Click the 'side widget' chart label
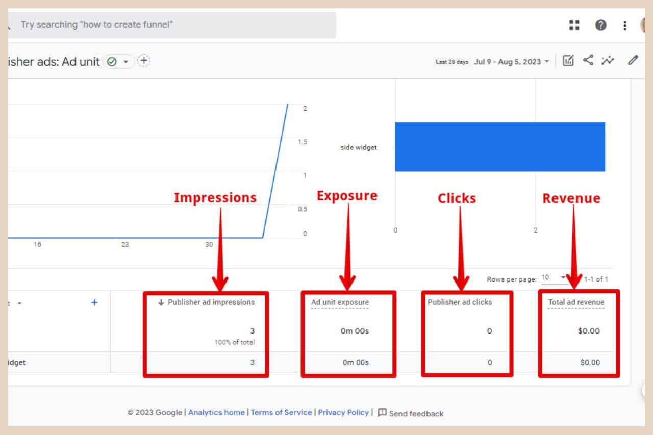The height and width of the screenshot is (435, 653). [359, 147]
